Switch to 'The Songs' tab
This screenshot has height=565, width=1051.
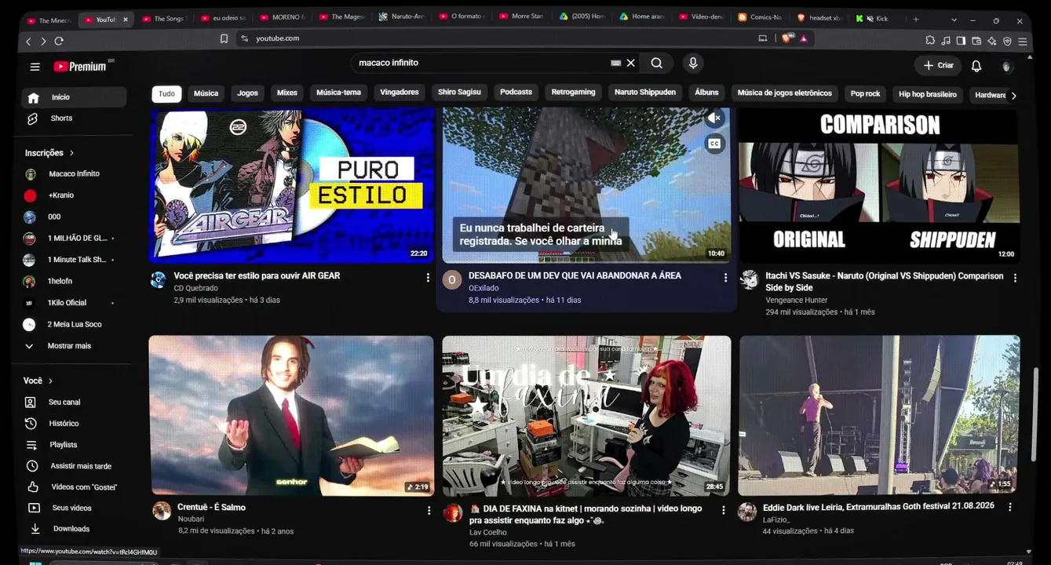163,19
